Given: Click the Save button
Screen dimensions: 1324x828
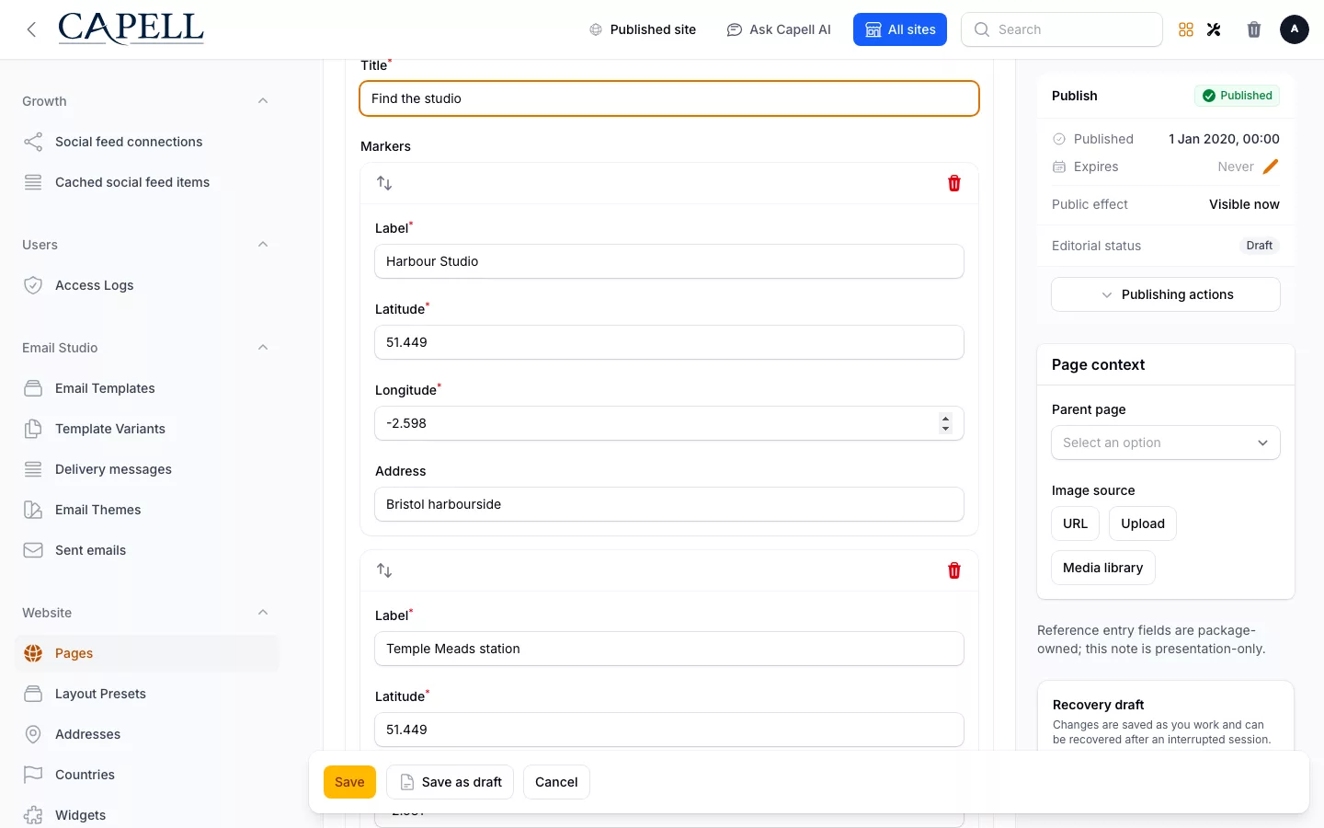Looking at the screenshot, I should pos(349,782).
